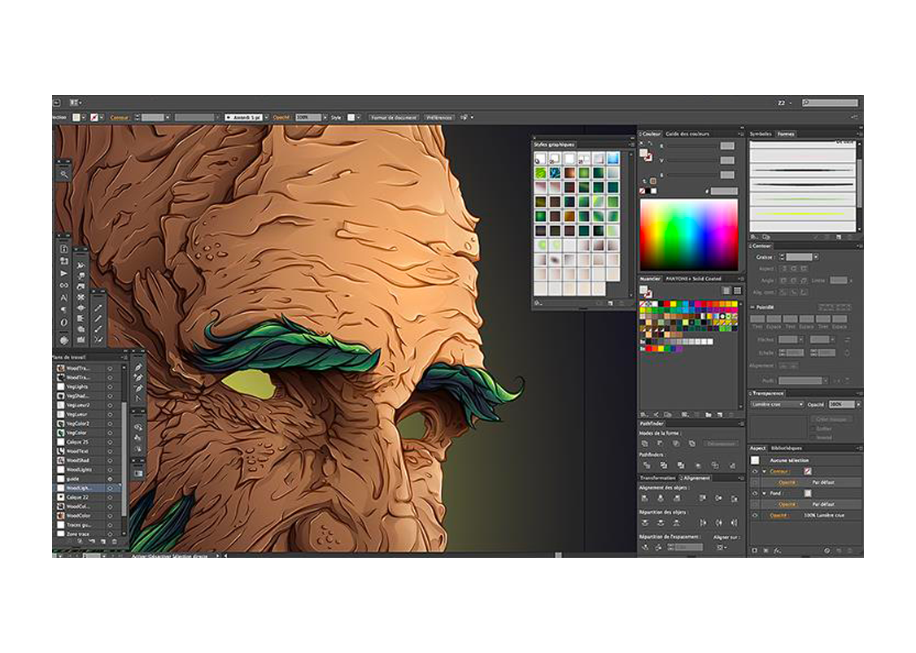Click the Préférences button
Screen dimensions: 916x653
(438, 117)
